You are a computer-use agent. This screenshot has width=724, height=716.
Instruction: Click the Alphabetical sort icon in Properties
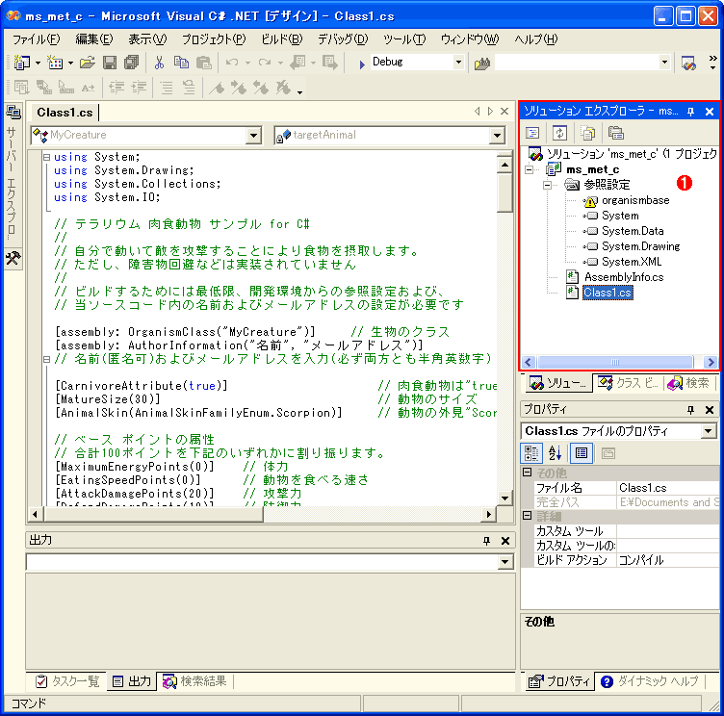556,453
